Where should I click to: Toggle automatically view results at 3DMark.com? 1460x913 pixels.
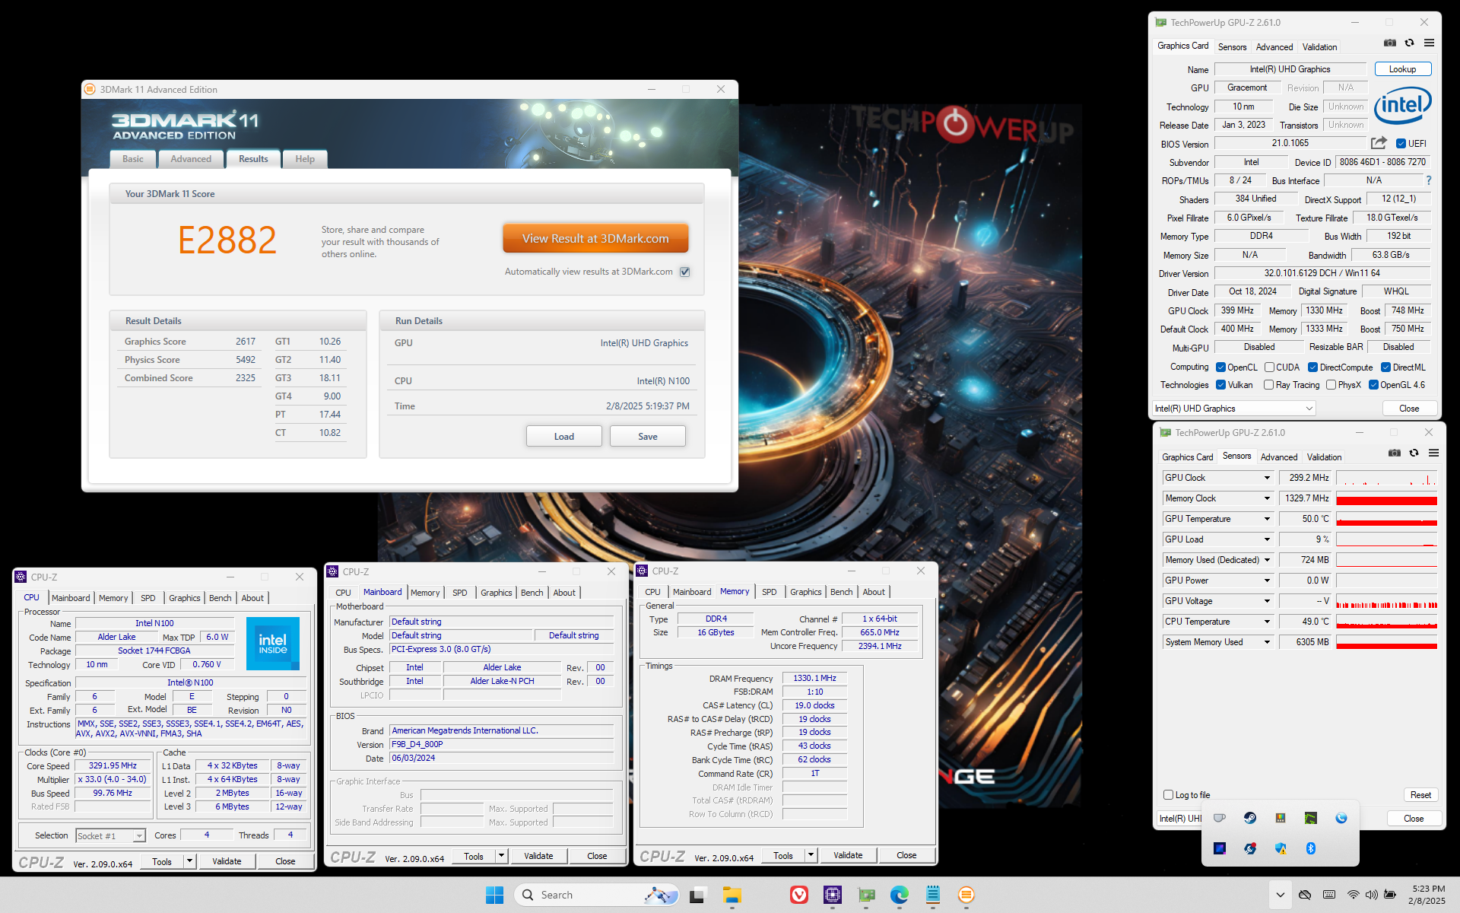(x=685, y=272)
